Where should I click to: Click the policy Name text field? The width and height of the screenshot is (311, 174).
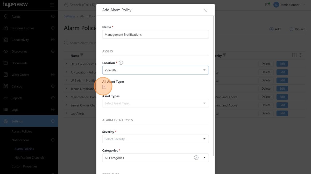[x=155, y=35]
